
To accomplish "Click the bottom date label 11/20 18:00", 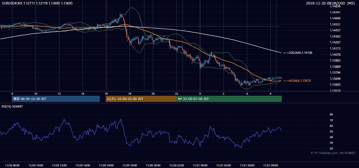I will pyautogui.click(x=129, y=165).
